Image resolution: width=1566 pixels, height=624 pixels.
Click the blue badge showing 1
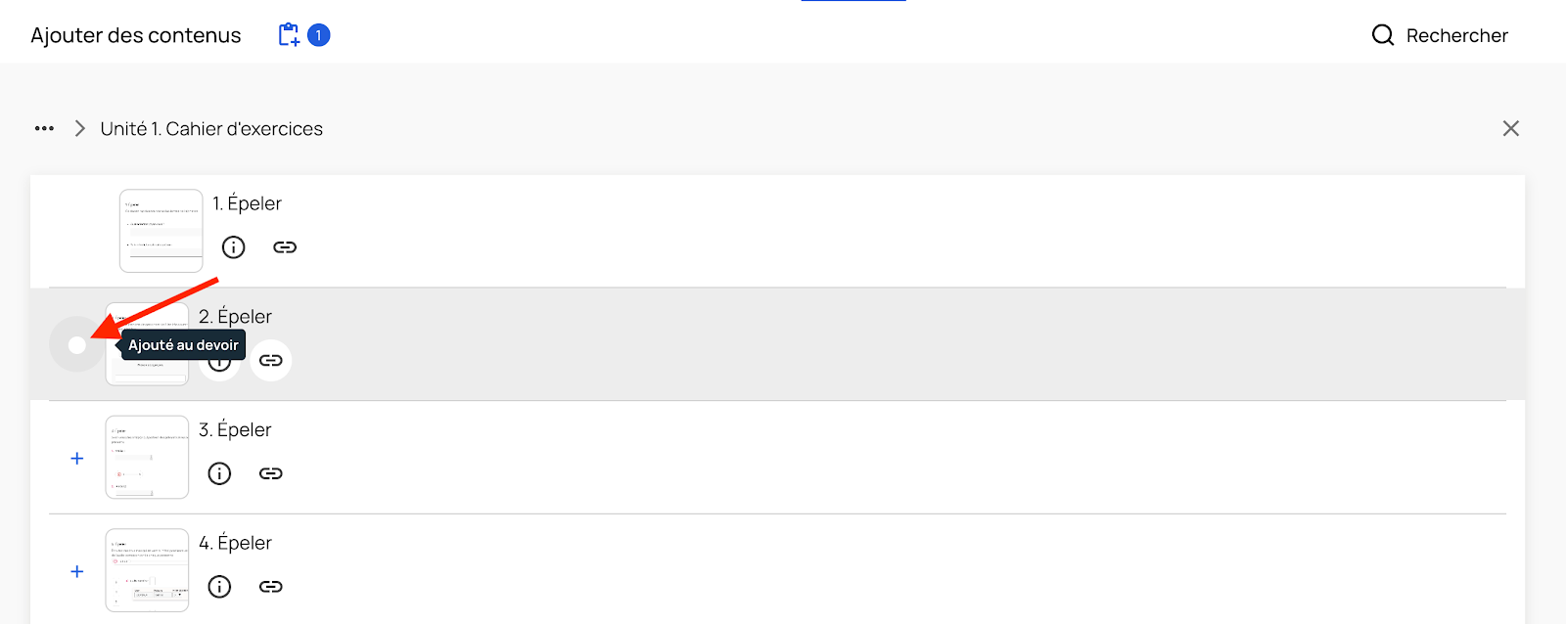(x=318, y=35)
